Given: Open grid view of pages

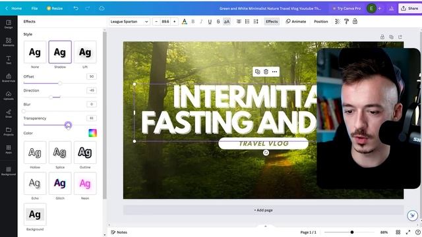Looking at the screenshot, I should click(398, 232).
